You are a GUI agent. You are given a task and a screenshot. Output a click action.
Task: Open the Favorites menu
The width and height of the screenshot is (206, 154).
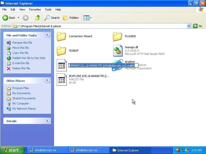35,9
